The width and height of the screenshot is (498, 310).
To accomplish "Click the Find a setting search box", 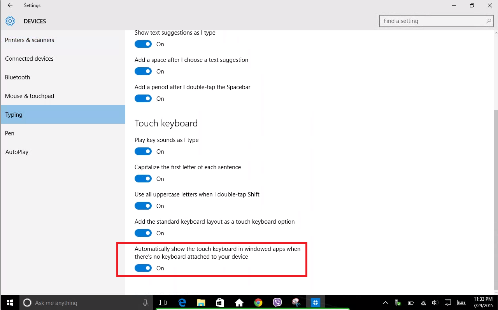I will point(432,21).
